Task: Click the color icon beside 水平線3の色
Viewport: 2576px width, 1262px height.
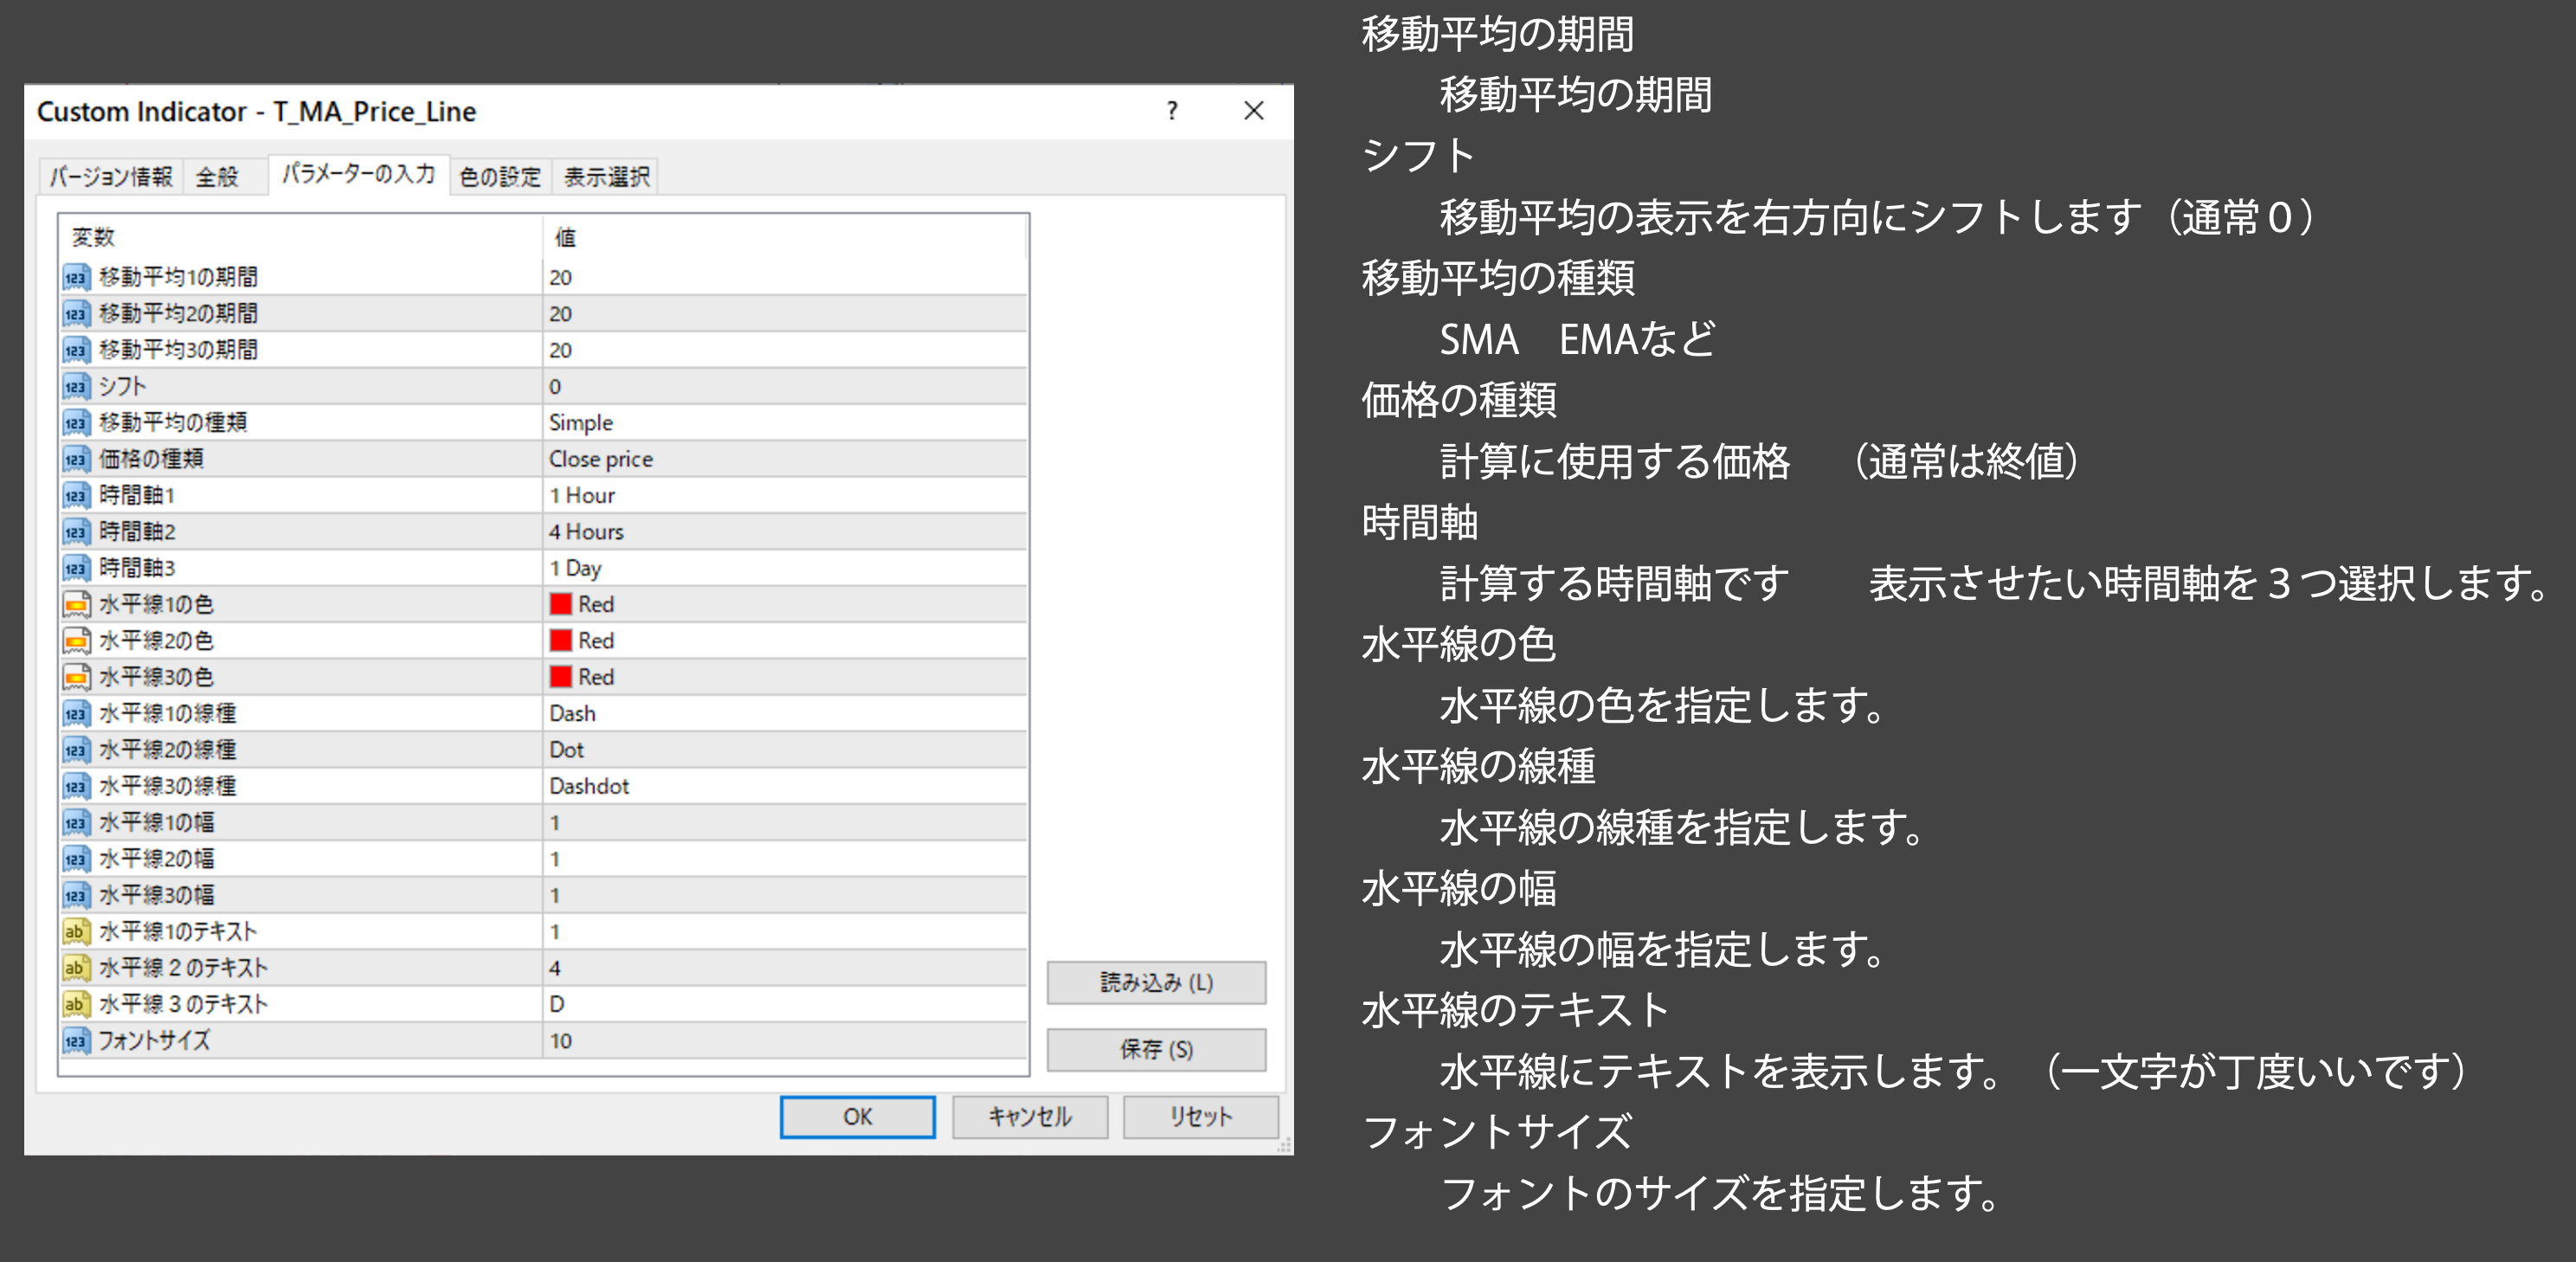Action: [x=76, y=677]
